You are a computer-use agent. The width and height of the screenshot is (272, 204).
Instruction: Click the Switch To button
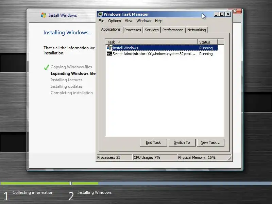click(182, 142)
